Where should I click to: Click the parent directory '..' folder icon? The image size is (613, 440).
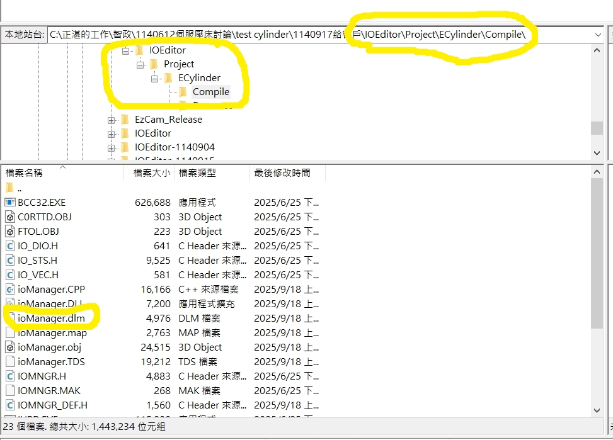(9, 188)
